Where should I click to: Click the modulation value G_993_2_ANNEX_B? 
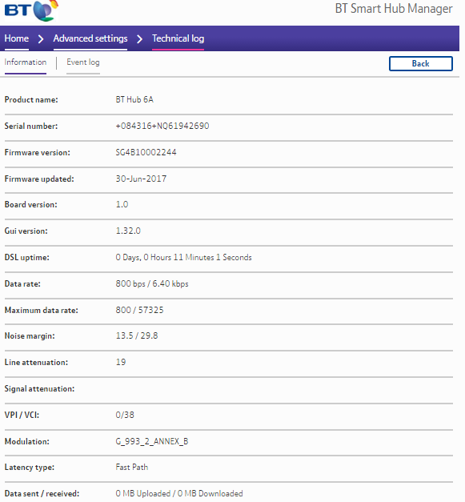(x=152, y=441)
